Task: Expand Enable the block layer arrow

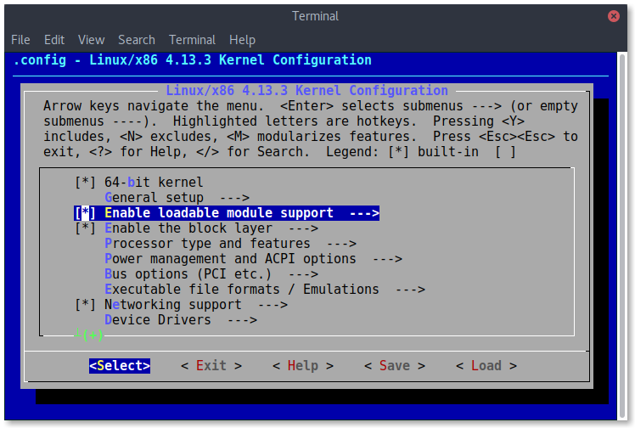Action: coord(303,228)
